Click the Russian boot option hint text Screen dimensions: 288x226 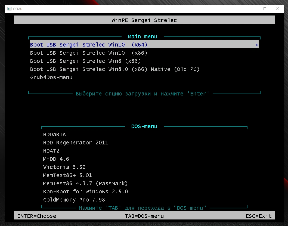[x=143, y=94]
